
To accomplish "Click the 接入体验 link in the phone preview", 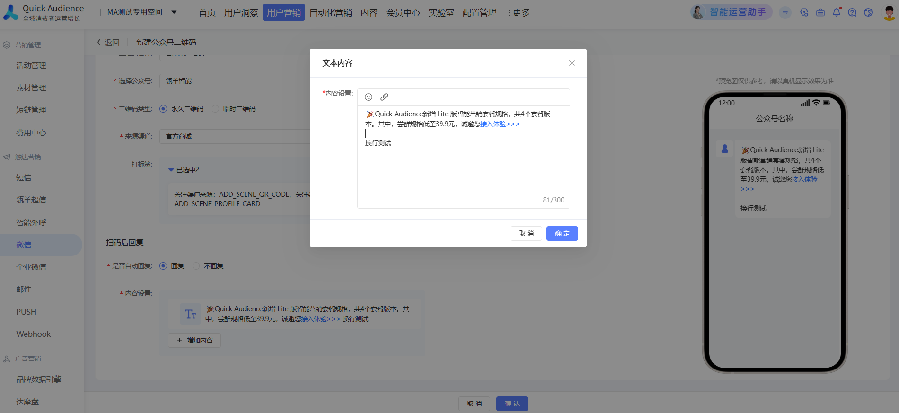I will (804, 180).
